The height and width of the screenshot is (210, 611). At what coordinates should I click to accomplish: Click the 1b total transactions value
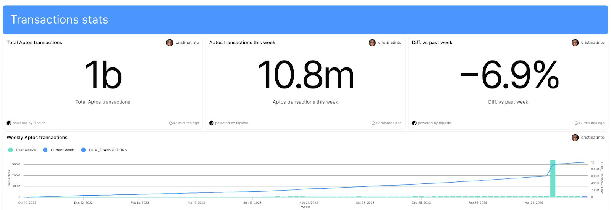point(103,75)
